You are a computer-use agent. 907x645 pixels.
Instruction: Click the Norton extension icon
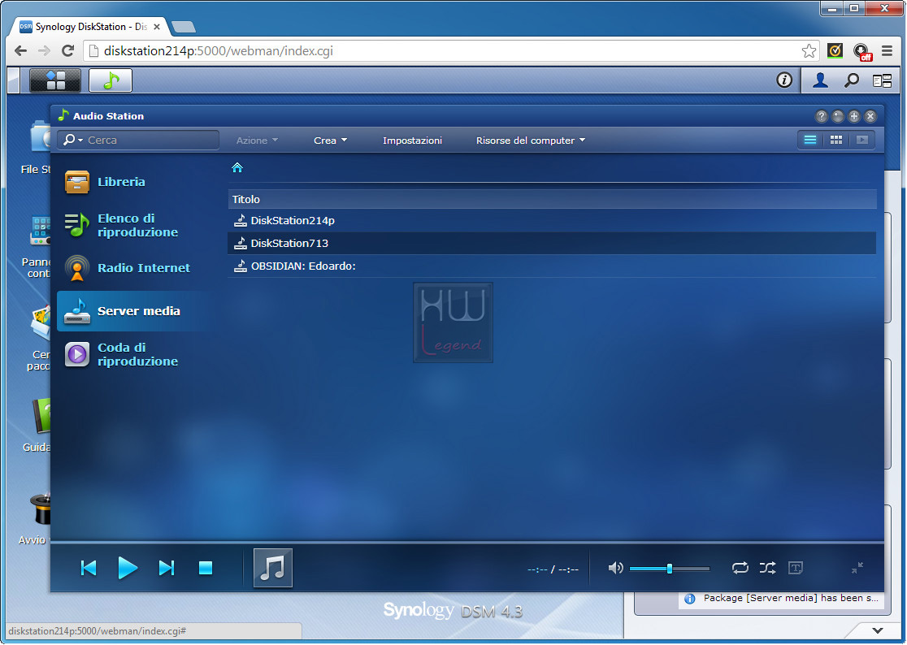pos(835,51)
